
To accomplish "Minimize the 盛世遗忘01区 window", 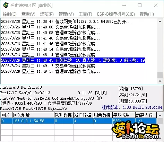I will [x=124, y=5].
